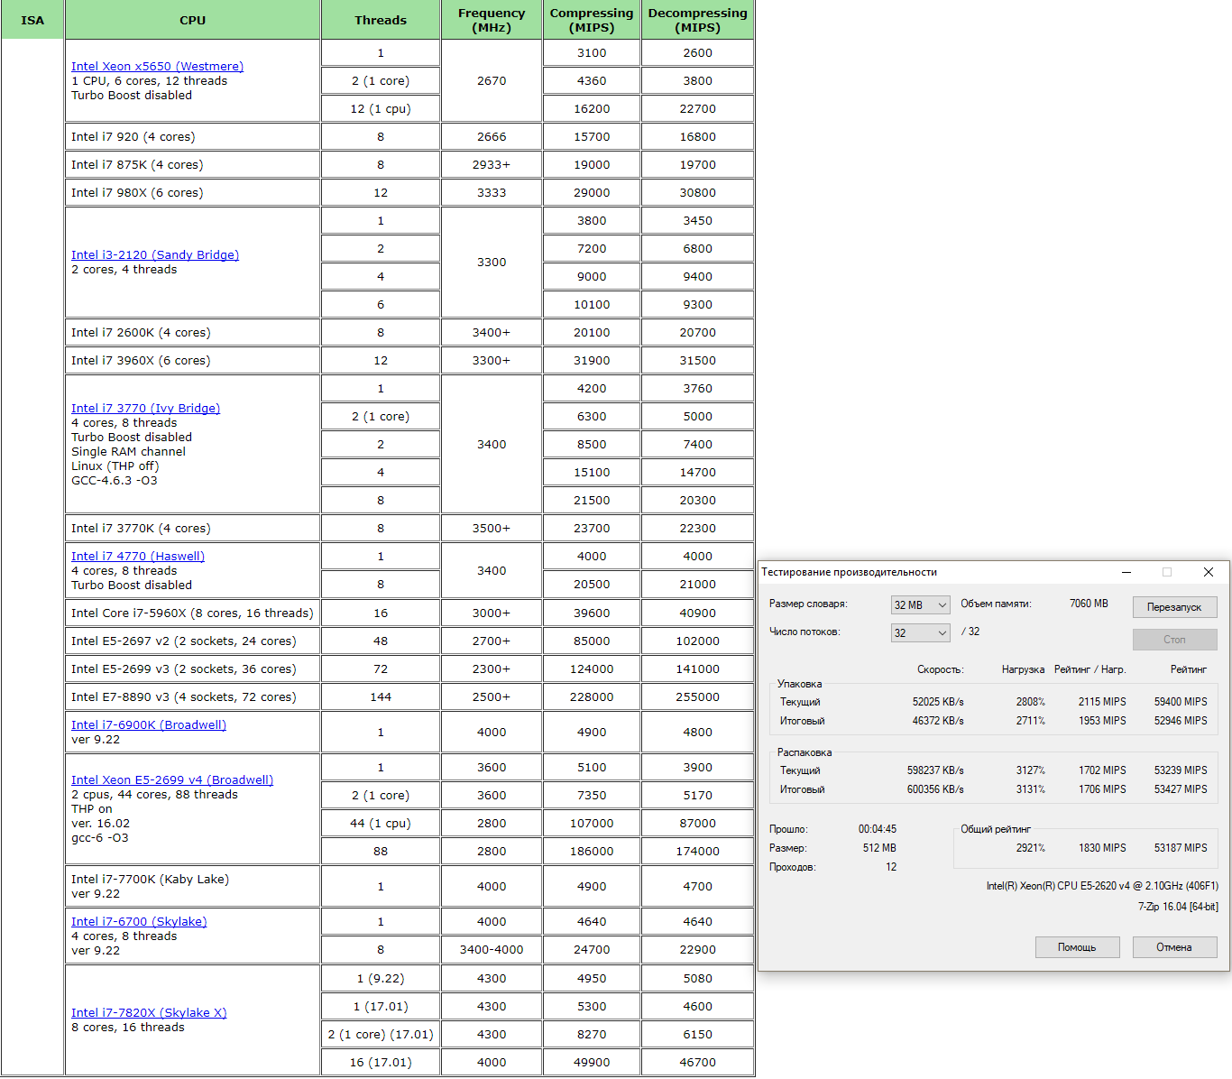Click the '7-Zip 16.04 [64-bit]' version text
Screen dimensions: 1232x1079
click(x=1178, y=907)
